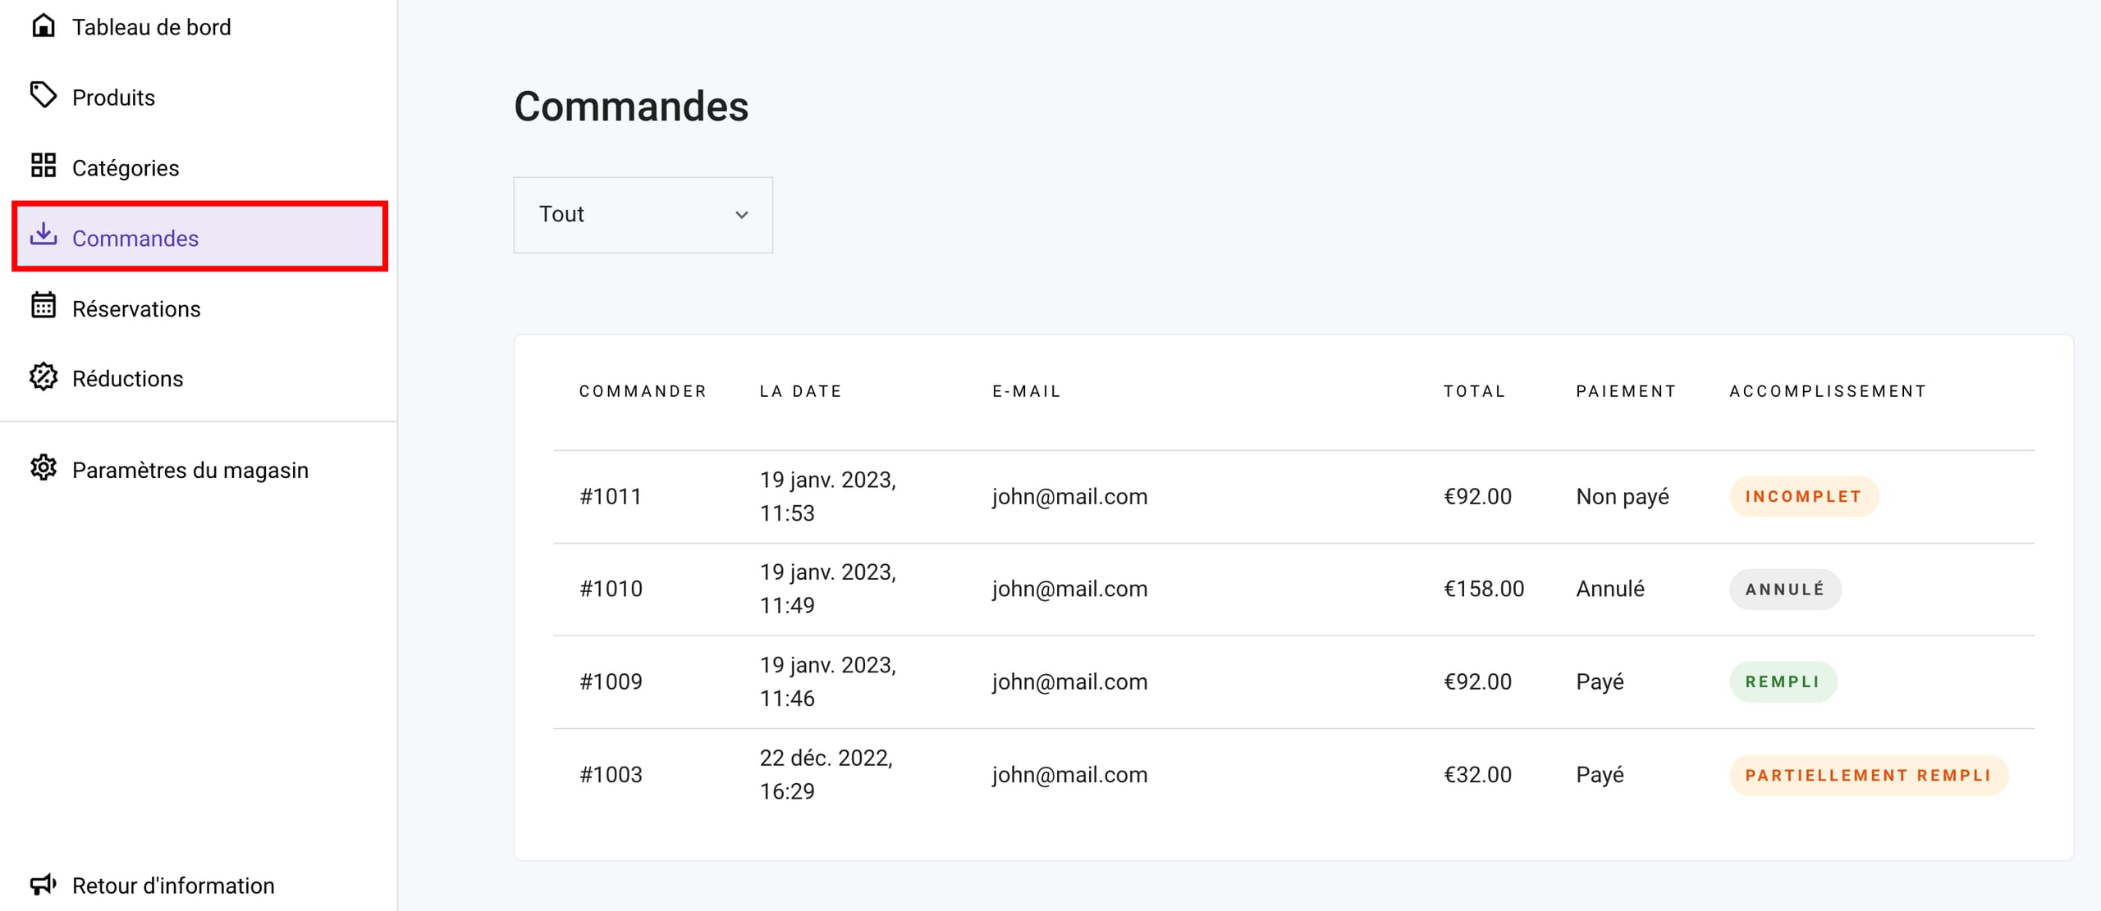Click the ANNULÉ gray badge
The height and width of the screenshot is (911, 2101).
[1784, 590]
